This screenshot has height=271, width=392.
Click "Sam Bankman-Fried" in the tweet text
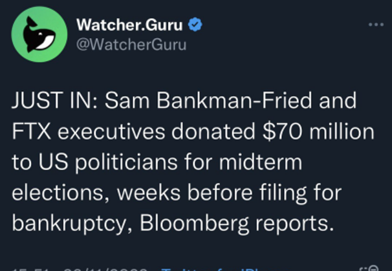coord(208,100)
